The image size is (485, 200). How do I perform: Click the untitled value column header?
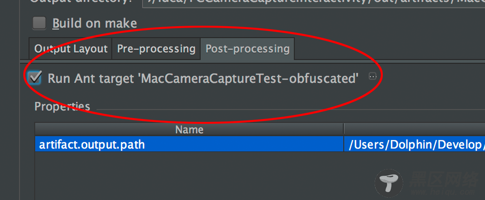pos(415,130)
